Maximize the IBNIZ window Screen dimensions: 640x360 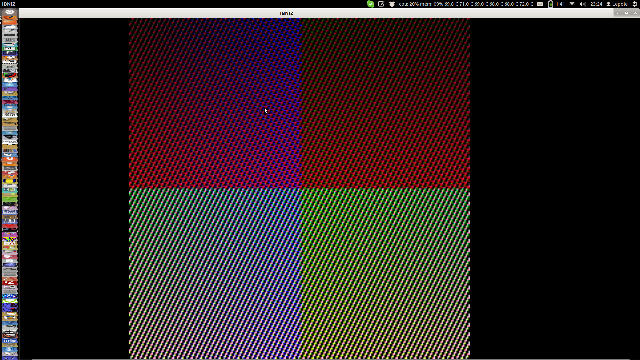pyautogui.click(x=626, y=13)
